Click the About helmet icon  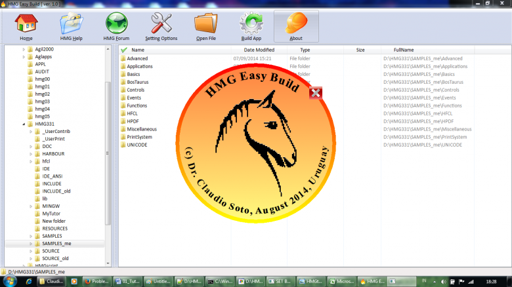[296, 23]
